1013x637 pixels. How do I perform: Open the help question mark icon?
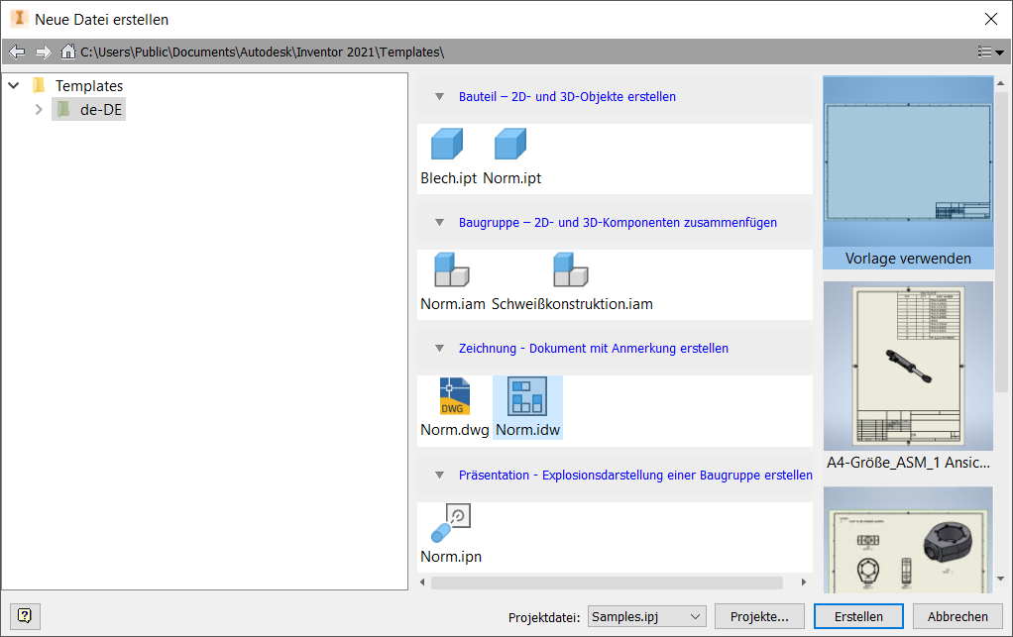pyautogui.click(x=25, y=616)
